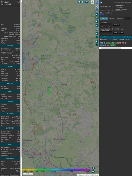Image resolution: width=132 pixels, height=176 pixels.
Task: Focus the Search text field
Action: point(106,24)
